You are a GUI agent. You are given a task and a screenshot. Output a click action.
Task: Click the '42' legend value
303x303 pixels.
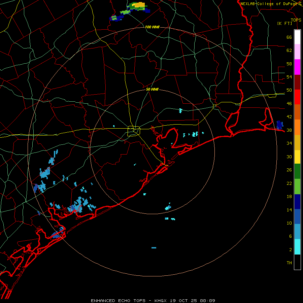pyautogui.click(x=289, y=117)
